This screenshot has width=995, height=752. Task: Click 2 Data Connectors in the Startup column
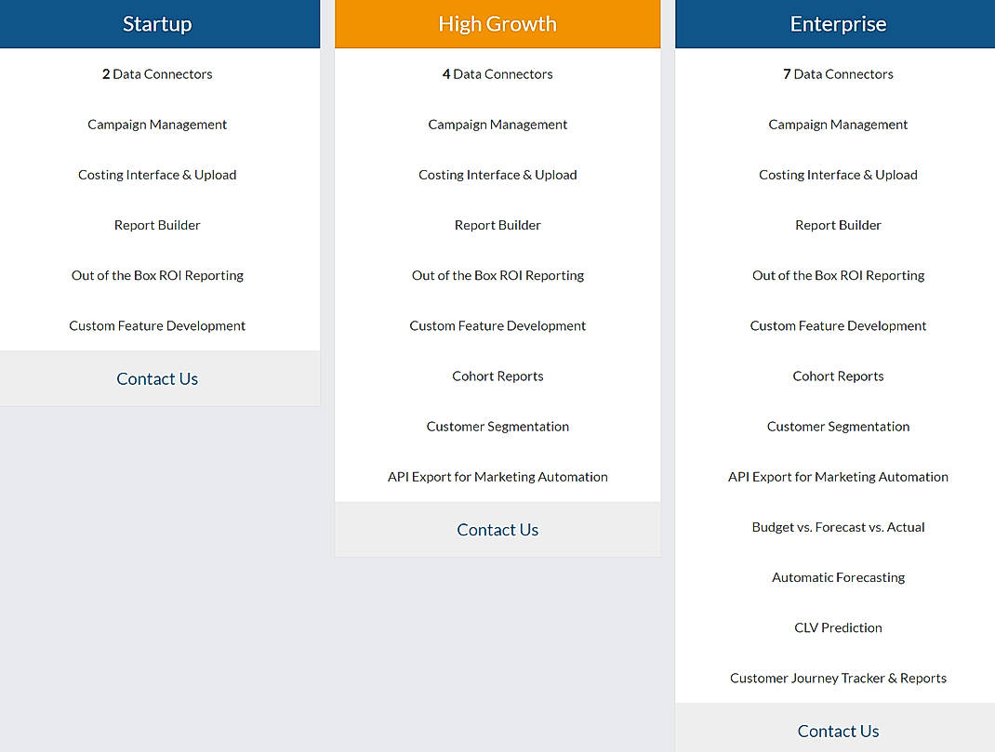pos(157,73)
